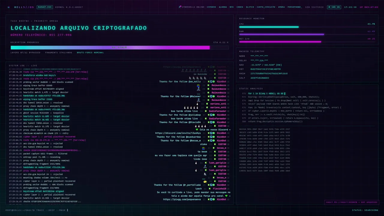The image size is (384, 216).
Task: Click the Kick badge in the 'ta boum' row
Action: (x=215, y=151)
